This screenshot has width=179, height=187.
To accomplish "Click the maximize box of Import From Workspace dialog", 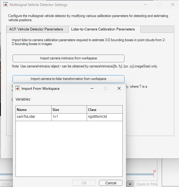I will (x=105, y=88).
